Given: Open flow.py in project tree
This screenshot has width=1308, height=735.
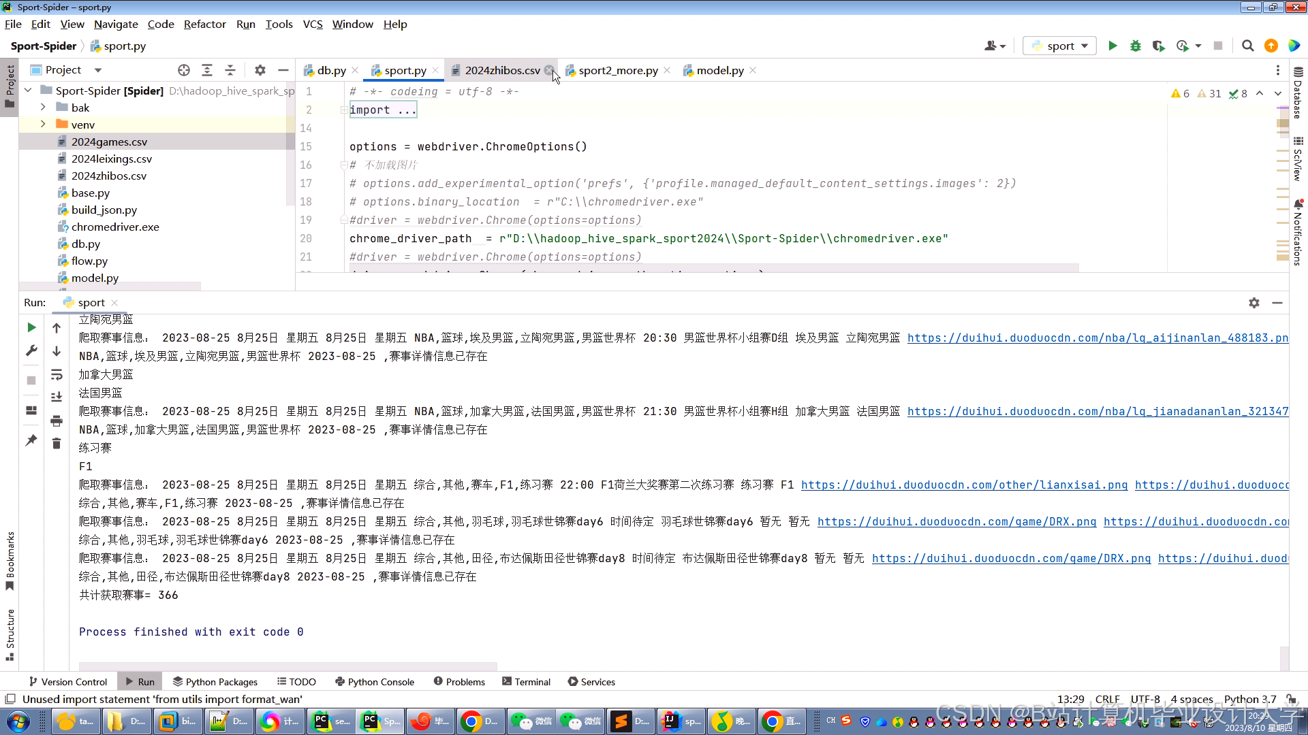Looking at the screenshot, I should pyautogui.click(x=89, y=261).
